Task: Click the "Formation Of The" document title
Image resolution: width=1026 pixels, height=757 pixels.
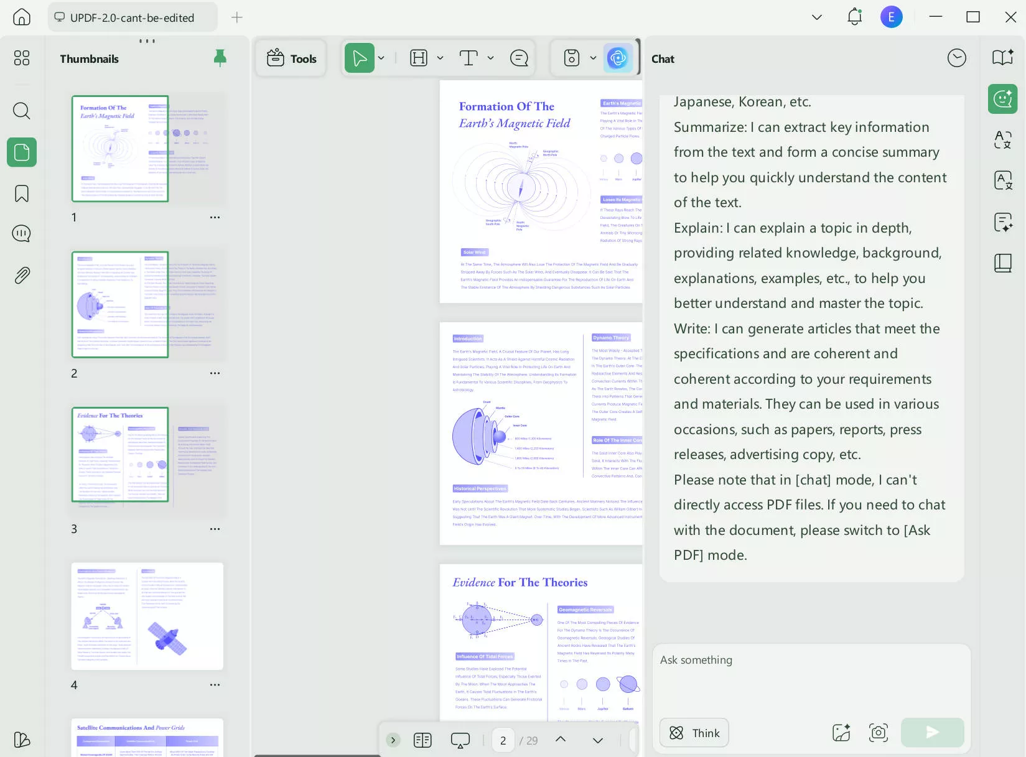Action: click(x=506, y=106)
